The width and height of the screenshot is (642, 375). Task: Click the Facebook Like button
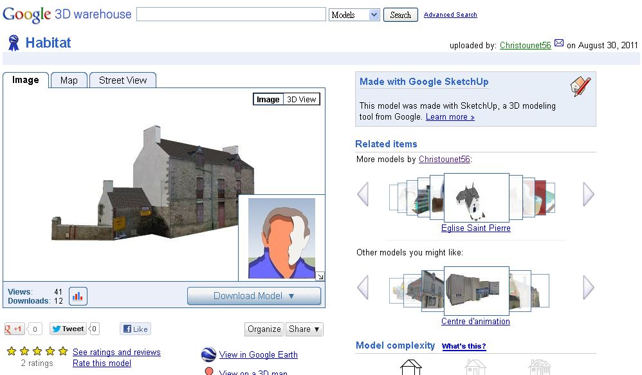(136, 329)
